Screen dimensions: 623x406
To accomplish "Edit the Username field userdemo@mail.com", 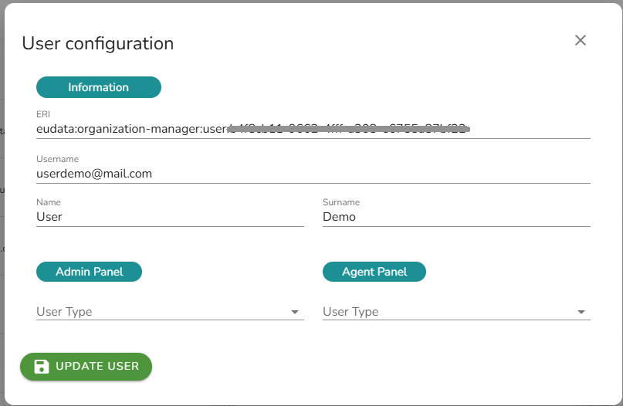I will coord(313,174).
